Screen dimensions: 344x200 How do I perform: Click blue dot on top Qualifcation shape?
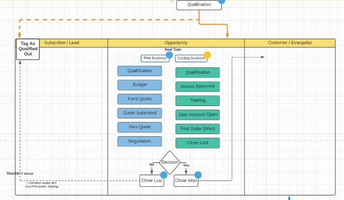point(222,1)
